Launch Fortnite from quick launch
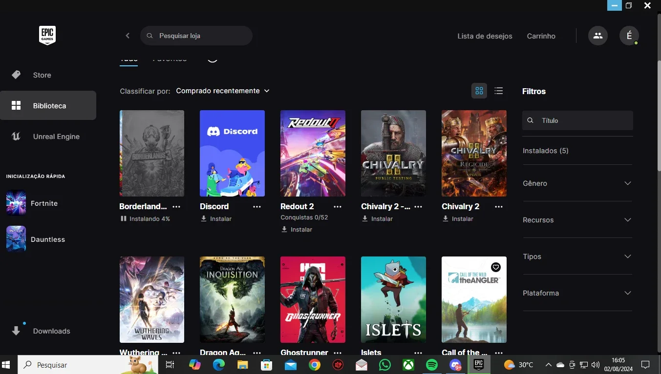This screenshot has height=374, width=661. 32,203
